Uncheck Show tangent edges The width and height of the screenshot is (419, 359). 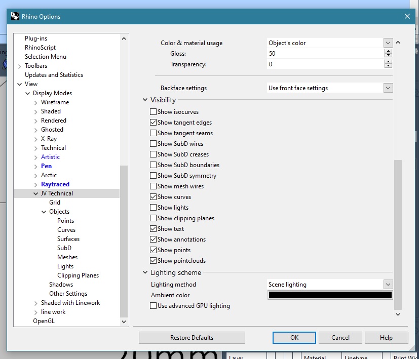(153, 123)
